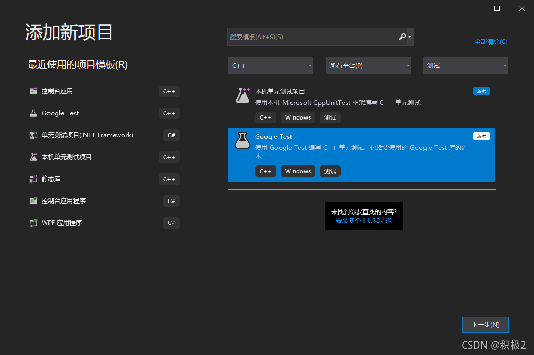Click the Windows tag under 本机单元测试项目 result

(x=298, y=117)
